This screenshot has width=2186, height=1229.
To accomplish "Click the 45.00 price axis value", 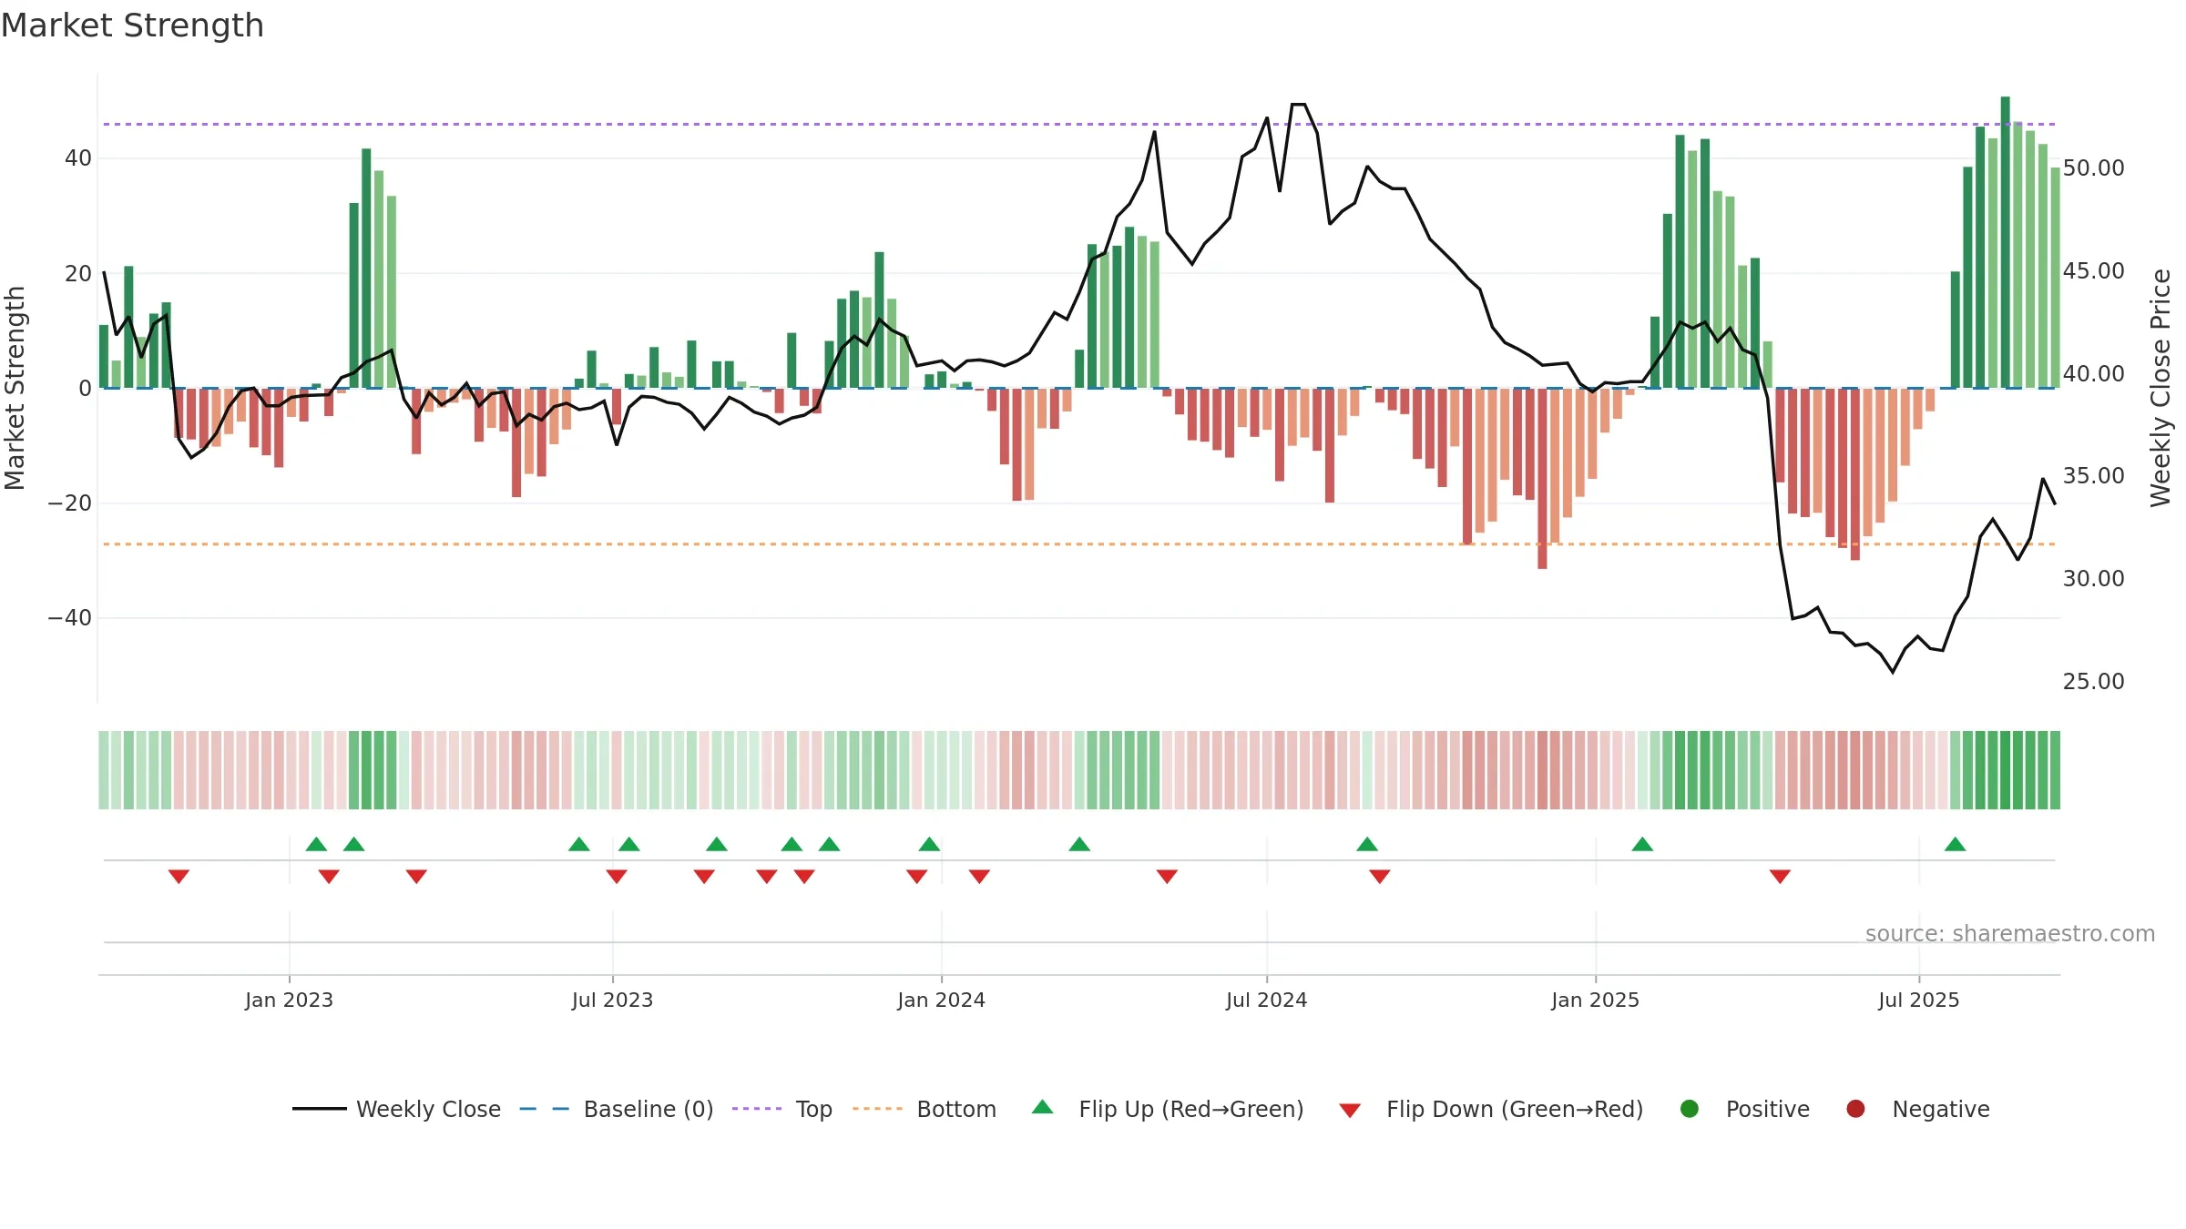I will point(2093,270).
